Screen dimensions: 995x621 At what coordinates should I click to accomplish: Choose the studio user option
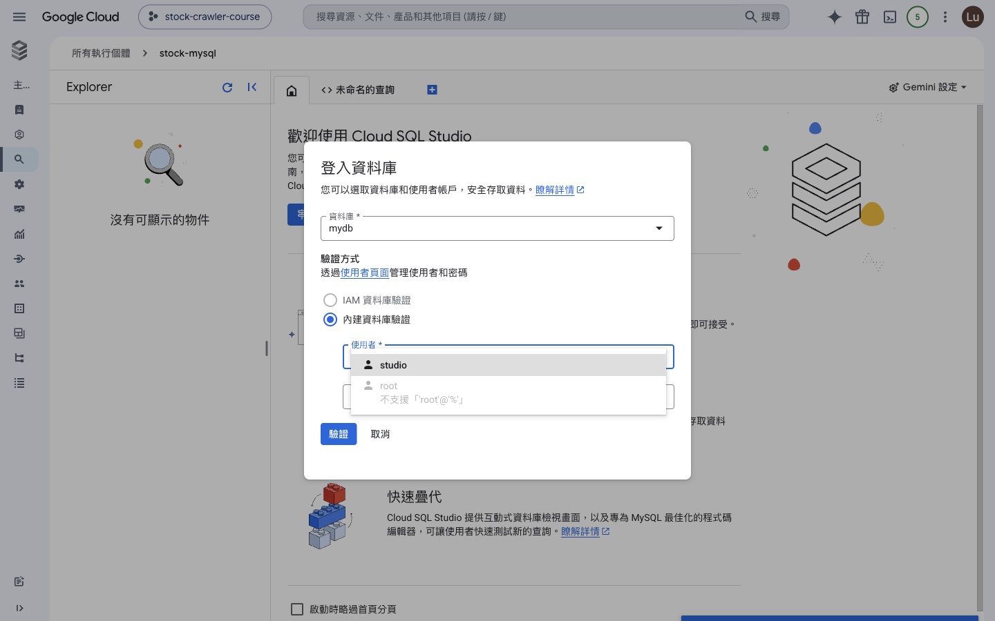pyautogui.click(x=509, y=365)
